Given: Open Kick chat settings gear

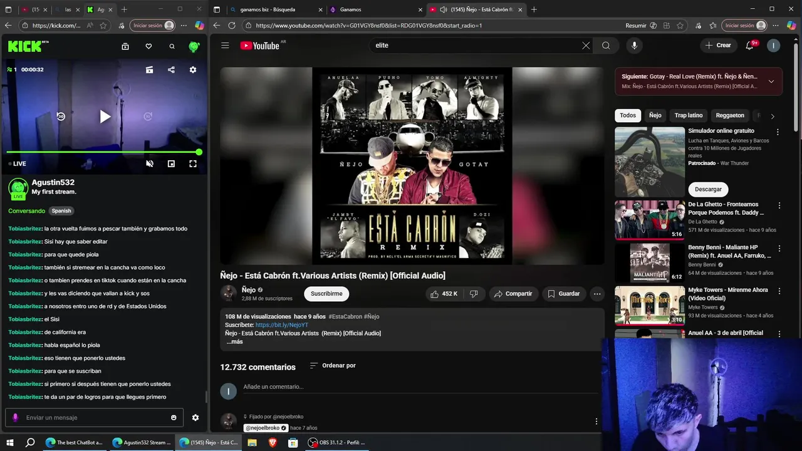Looking at the screenshot, I should coord(195,418).
